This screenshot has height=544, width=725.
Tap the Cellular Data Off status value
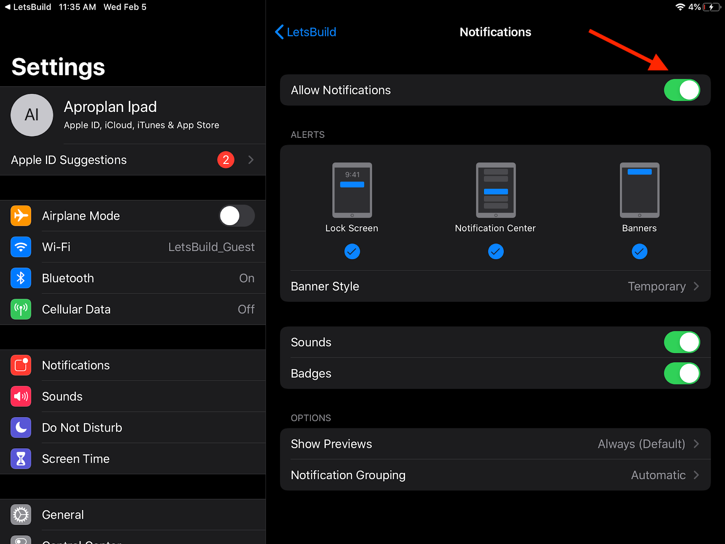pos(246,309)
